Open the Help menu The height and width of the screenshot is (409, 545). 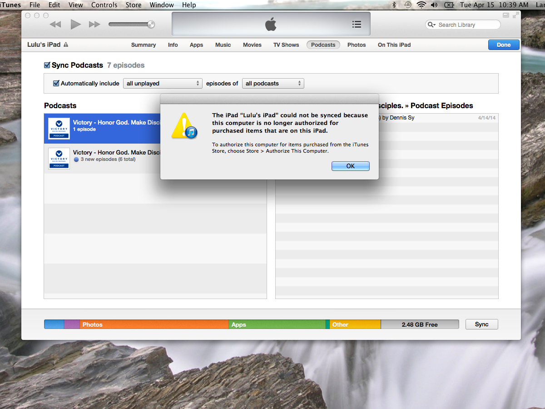pyautogui.click(x=189, y=5)
